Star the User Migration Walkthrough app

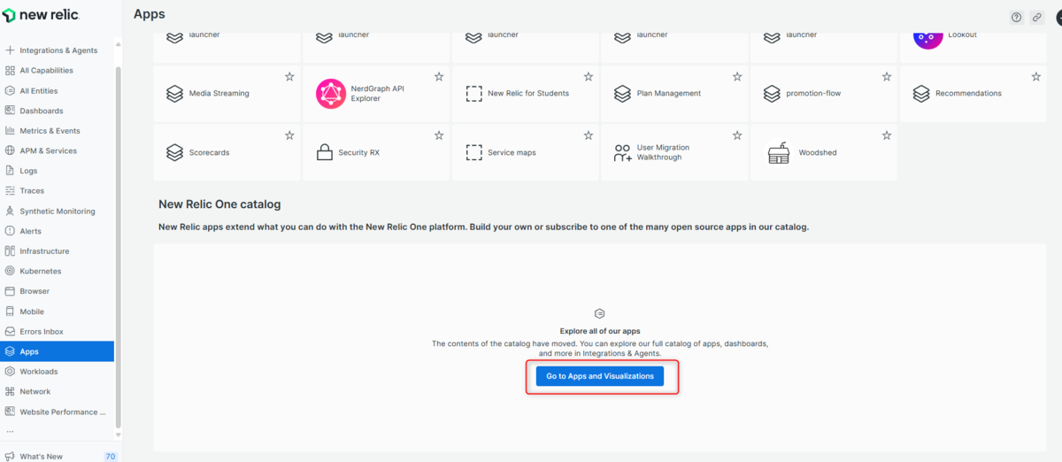[737, 135]
